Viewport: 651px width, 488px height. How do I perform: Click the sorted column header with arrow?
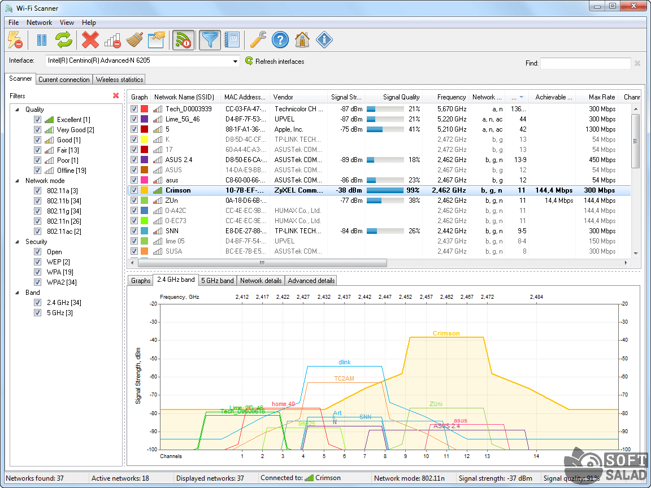517,97
